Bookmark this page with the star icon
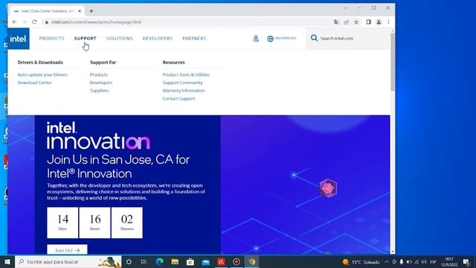Image resolution: width=476 pixels, height=268 pixels. tap(356, 22)
